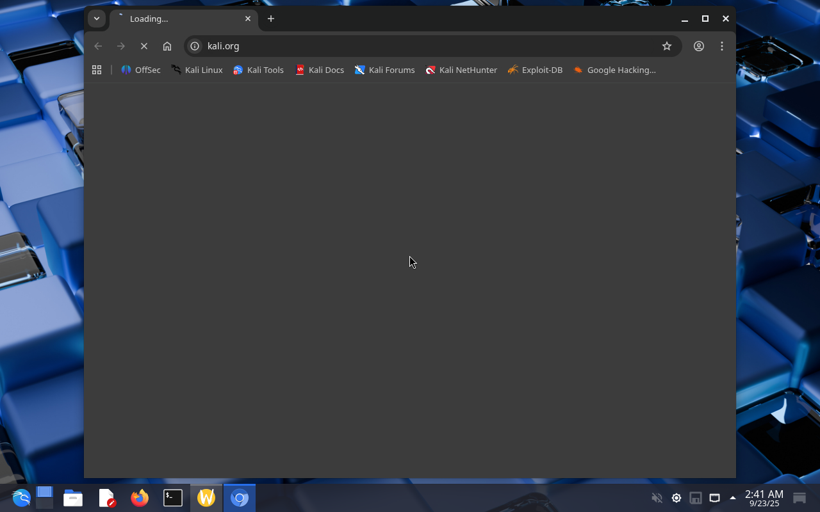Viewport: 820px width, 512px height.
Task: Open the Exploit-DB bookmark
Action: point(535,70)
